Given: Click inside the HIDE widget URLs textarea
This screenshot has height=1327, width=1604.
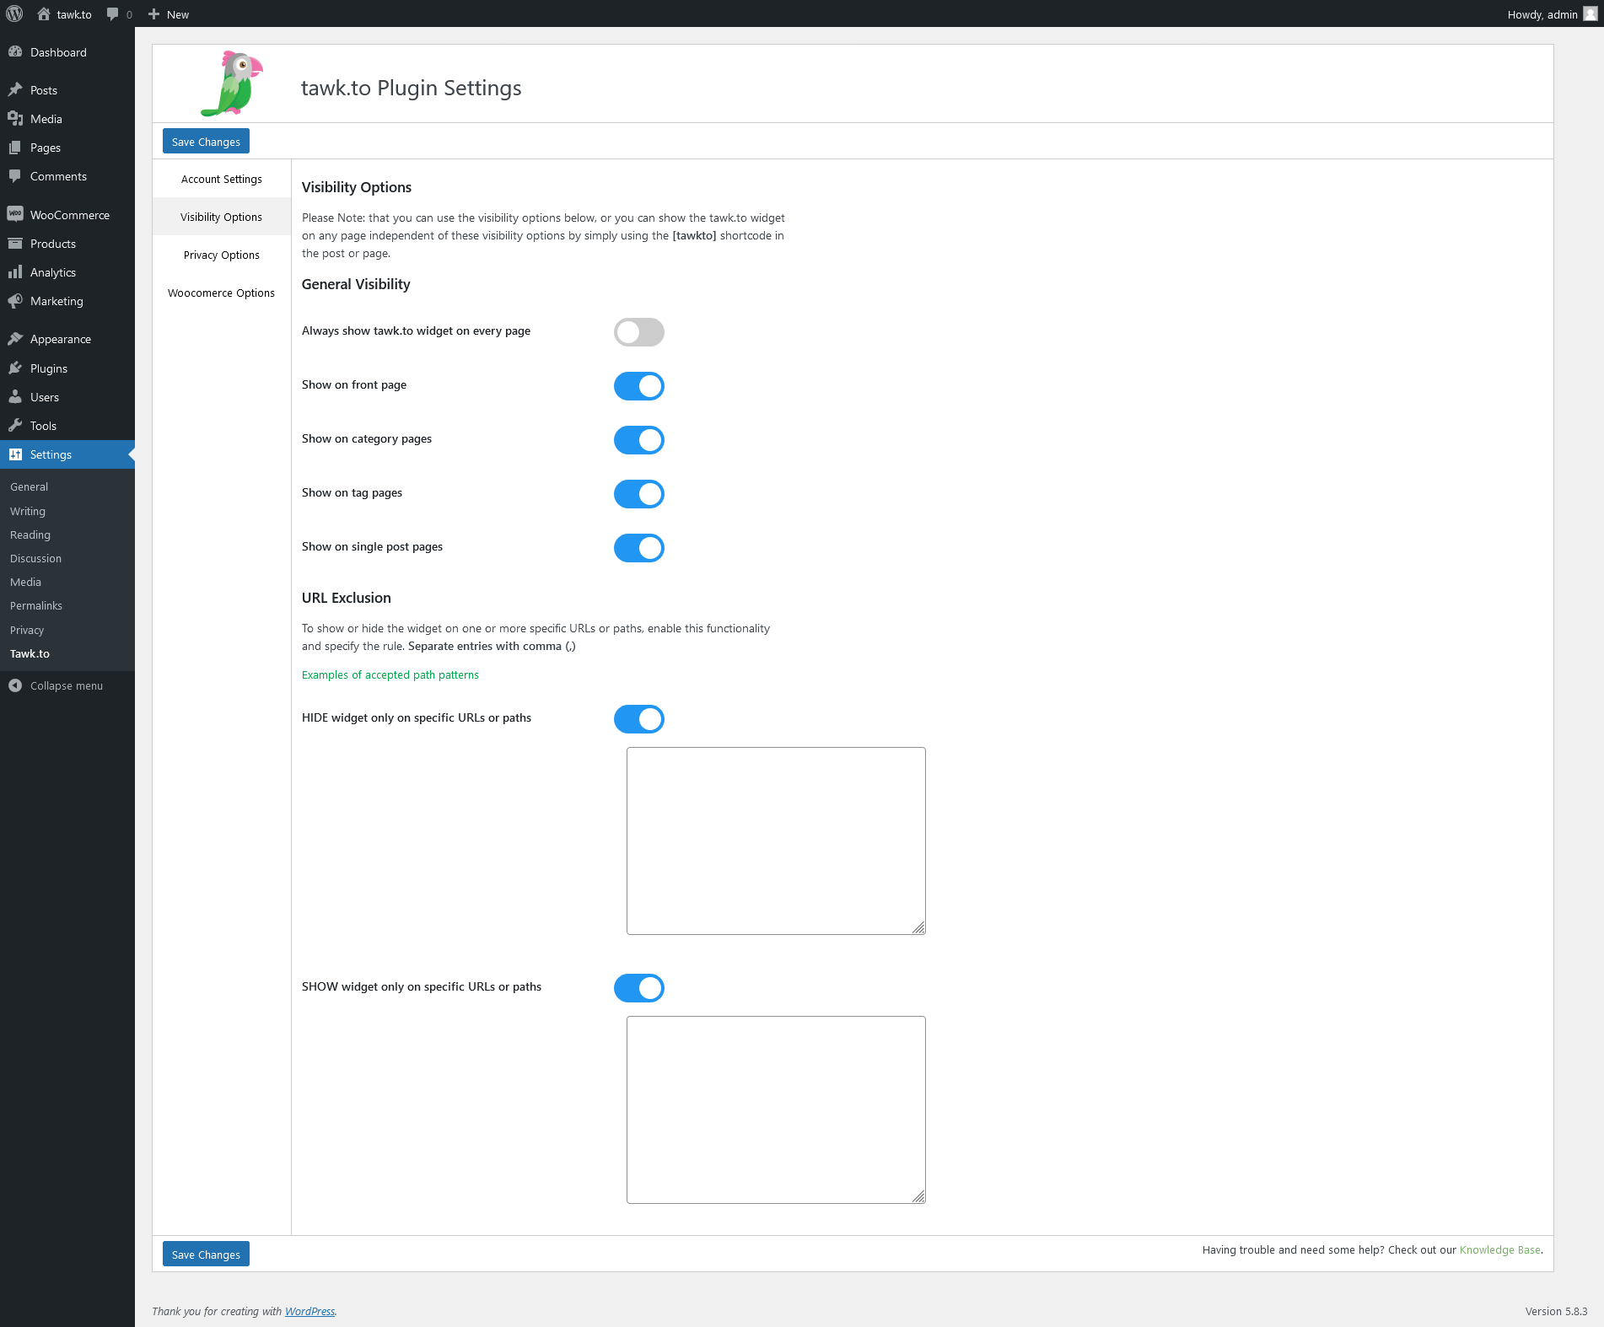Looking at the screenshot, I should pos(775,841).
